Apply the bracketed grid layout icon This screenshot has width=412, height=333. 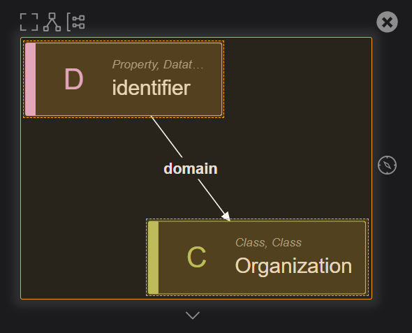tap(75, 22)
